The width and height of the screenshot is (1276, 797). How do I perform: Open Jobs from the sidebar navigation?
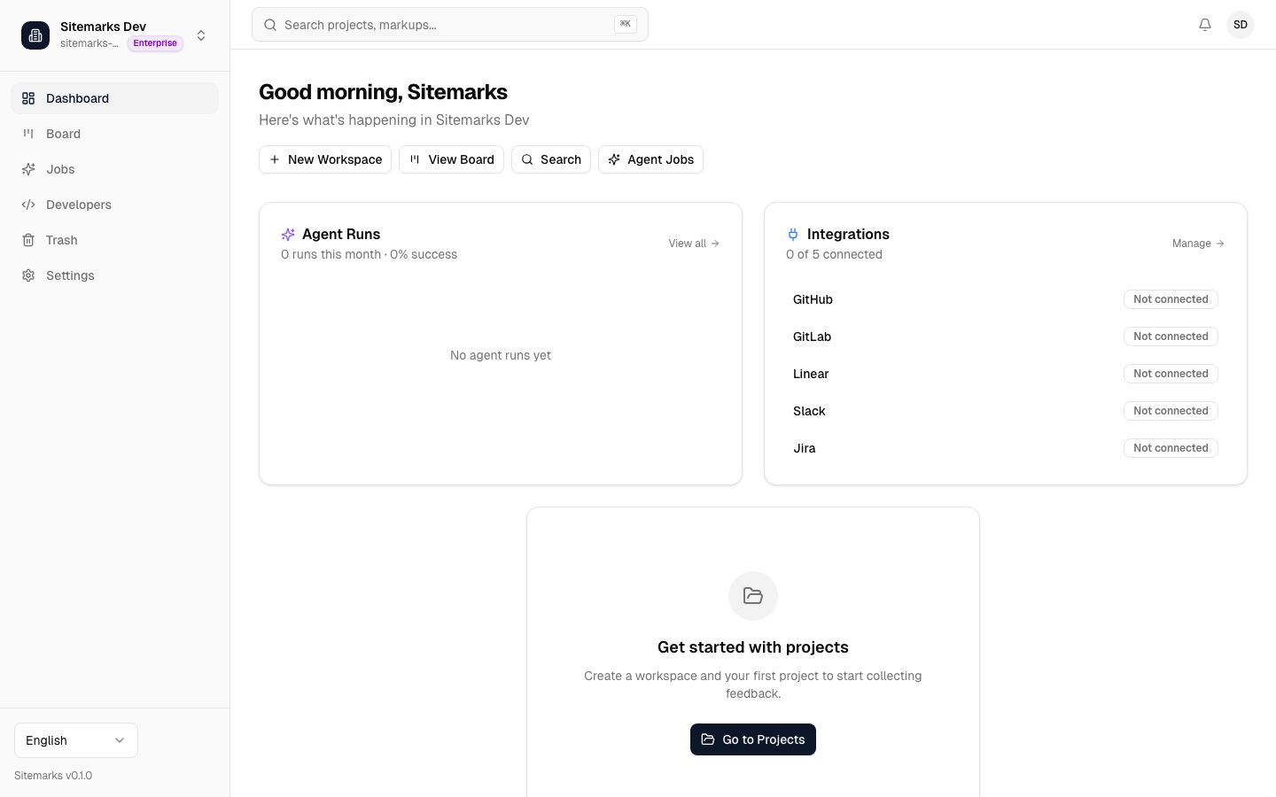point(60,169)
